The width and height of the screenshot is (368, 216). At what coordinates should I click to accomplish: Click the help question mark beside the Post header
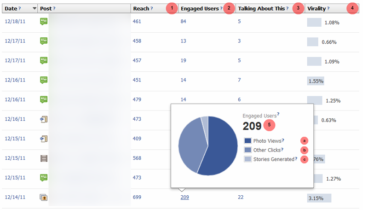pyautogui.click(x=54, y=8)
